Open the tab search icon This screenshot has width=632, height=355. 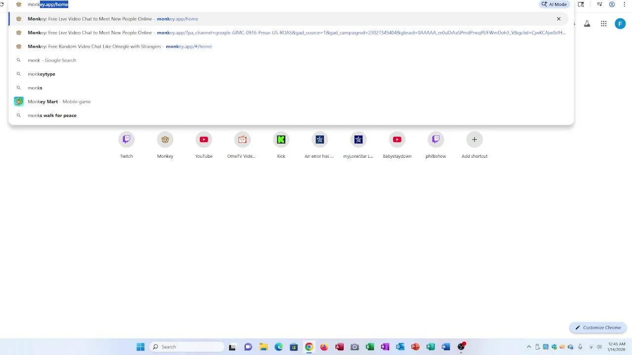[x=581, y=4]
